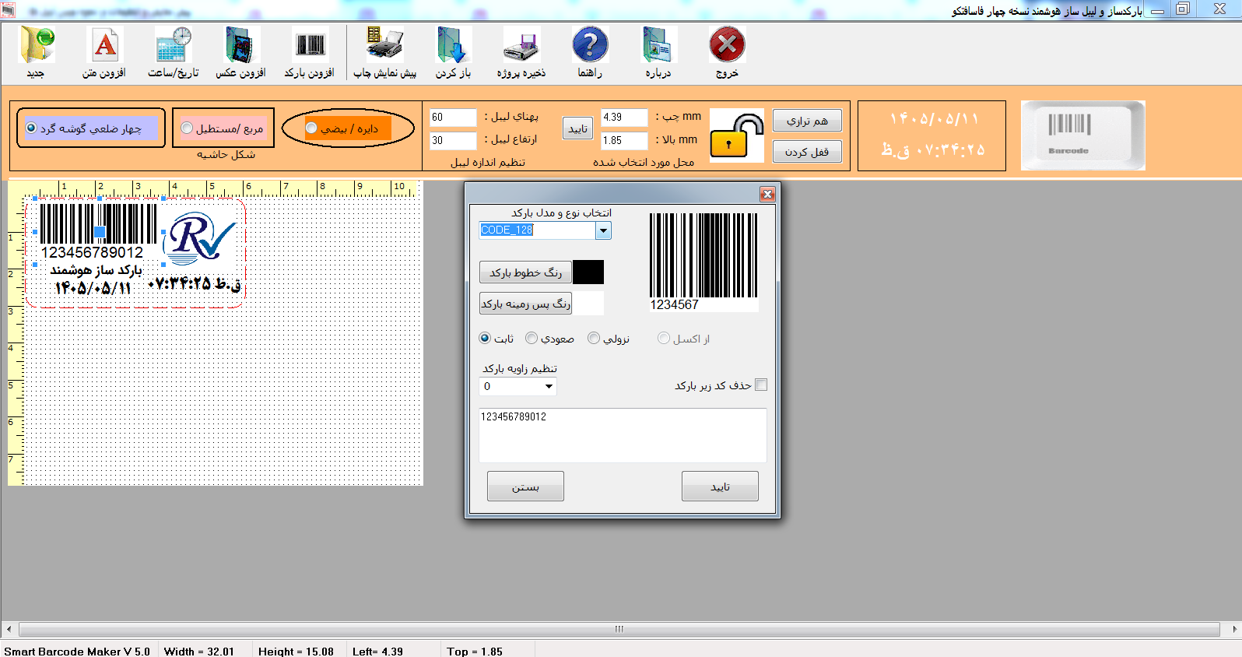Open Print Preview (پیش نمایش چاپ)
Screen dimensions: 1242x657
[x=384, y=44]
